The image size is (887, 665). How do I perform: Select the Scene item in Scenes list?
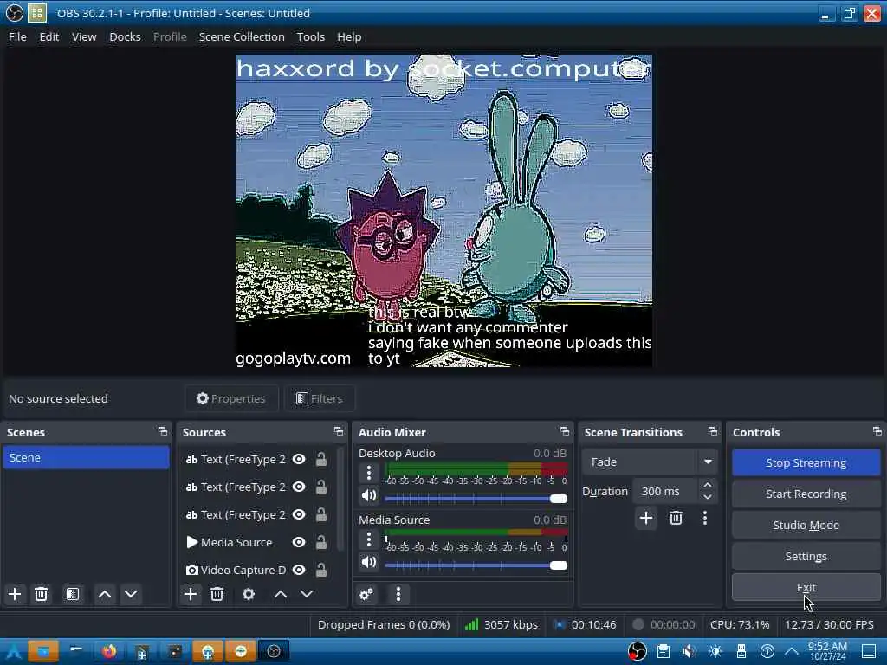tap(86, 457)
